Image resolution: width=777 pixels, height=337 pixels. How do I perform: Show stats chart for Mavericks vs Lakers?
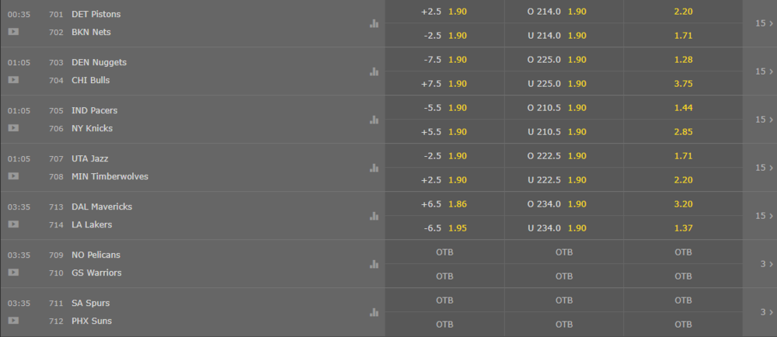pyautogui.click(x=375, y=216)
